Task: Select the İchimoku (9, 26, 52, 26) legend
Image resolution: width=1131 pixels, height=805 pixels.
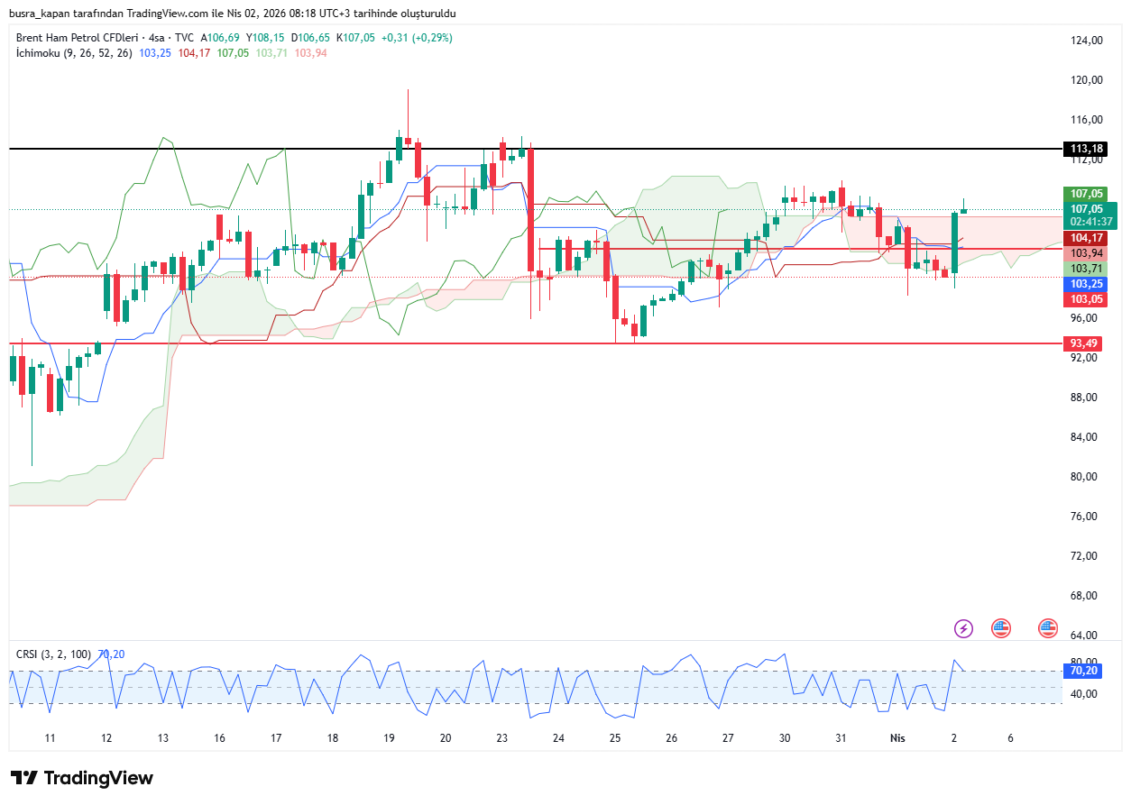Action: click(74, 53)
